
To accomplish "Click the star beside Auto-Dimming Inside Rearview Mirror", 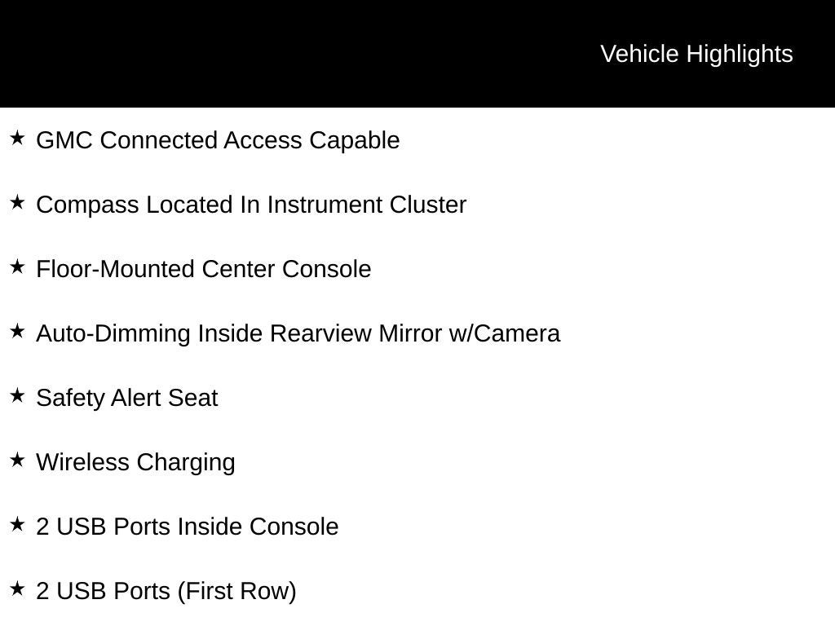I will 17,331.
